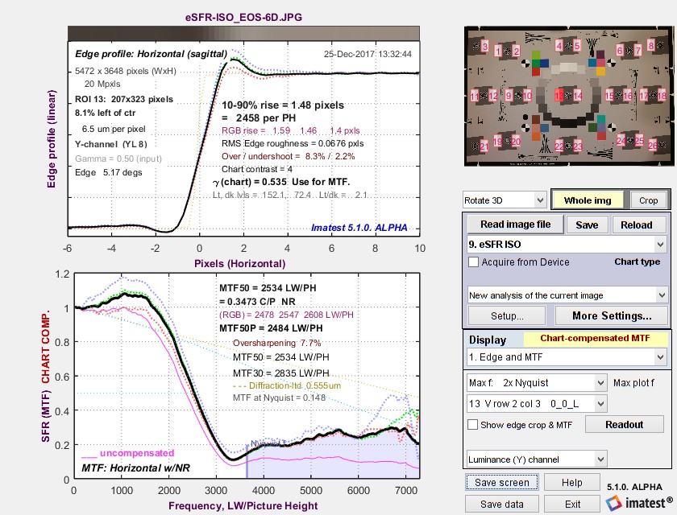Click ROI marker 8 in chart thumbnail

[x=651, y=44]
